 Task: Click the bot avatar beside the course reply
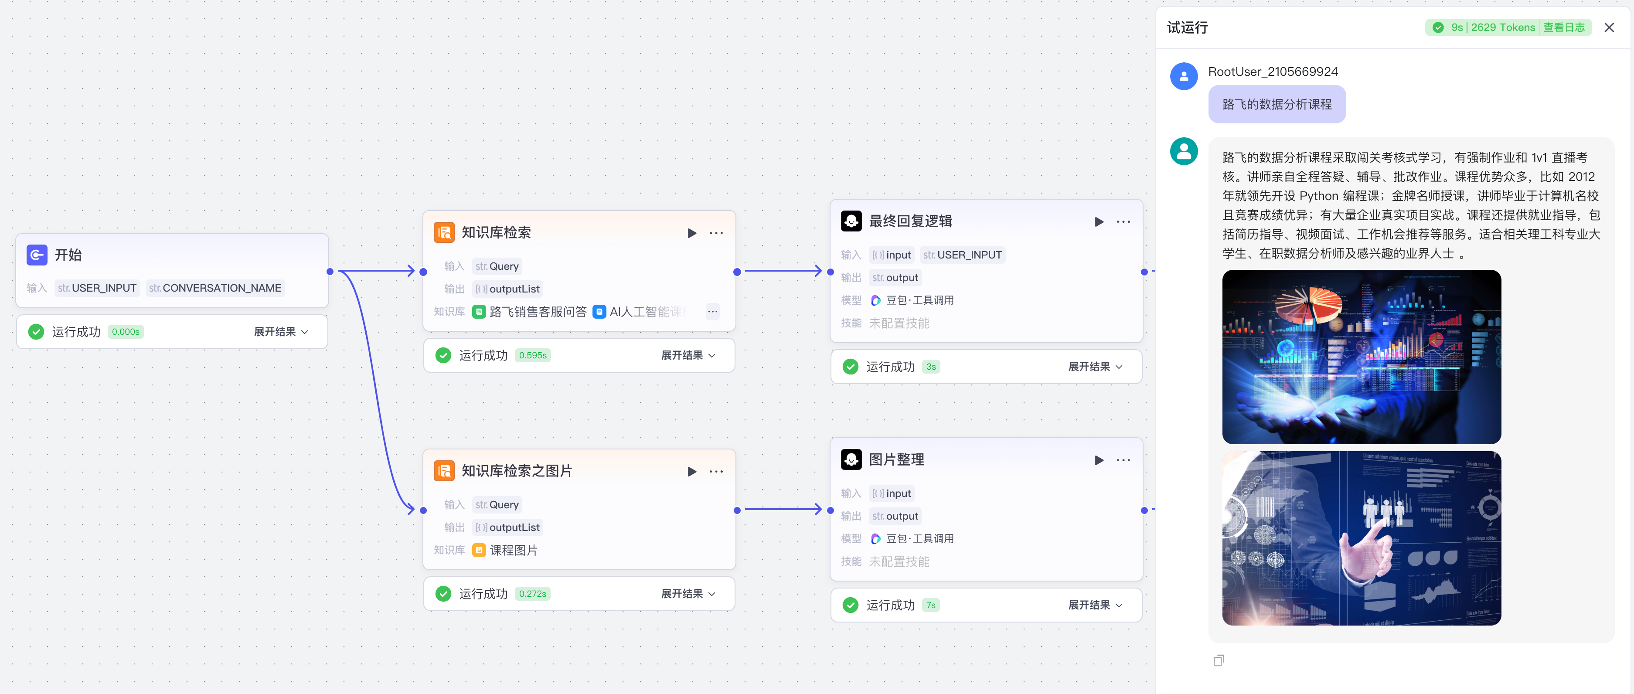pyautogui.click(x=1184, y=150)
